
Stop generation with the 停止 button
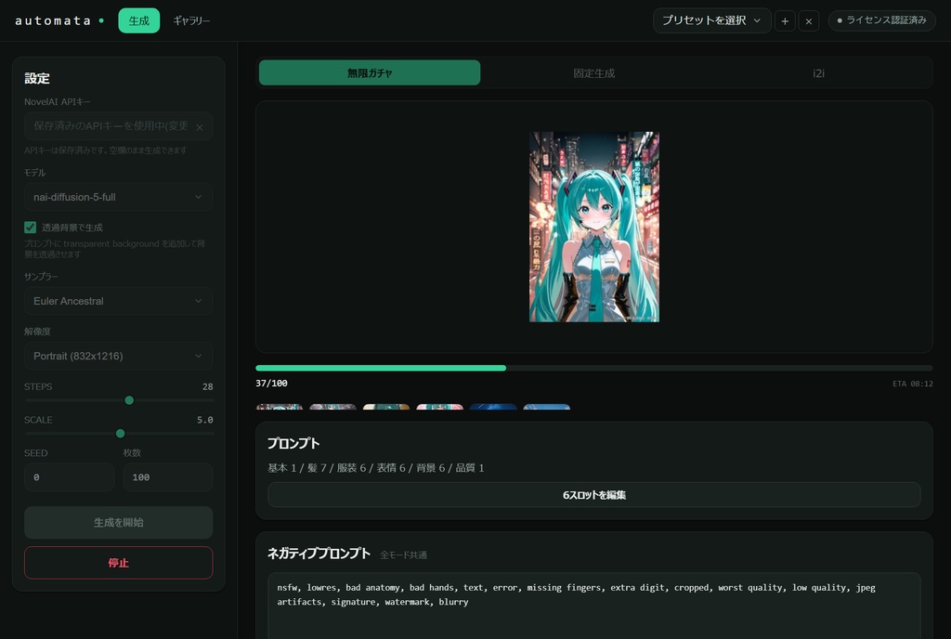(x=118, y=563)
